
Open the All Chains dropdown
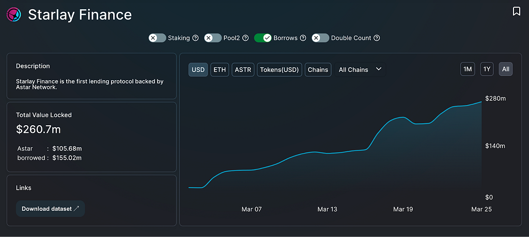tap(360, 70)
